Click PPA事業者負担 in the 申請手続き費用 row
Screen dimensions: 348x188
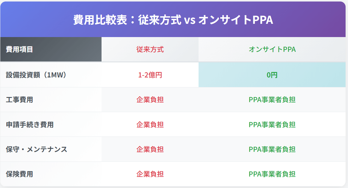272,124
